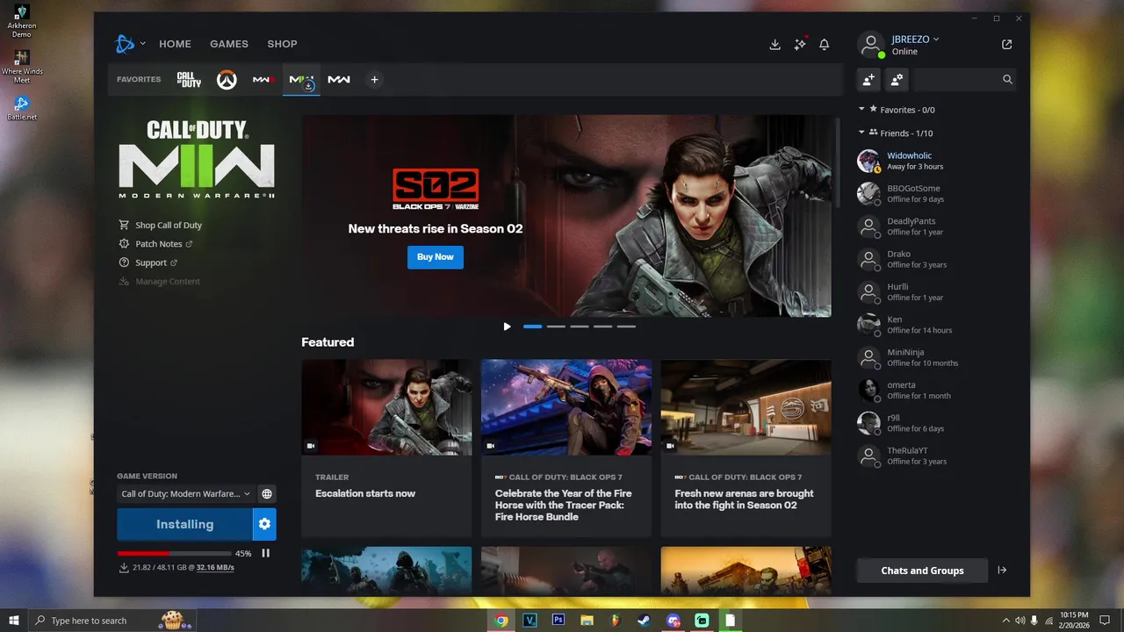Collapse the social panel with arrow icon

(x=1002, y=571)
